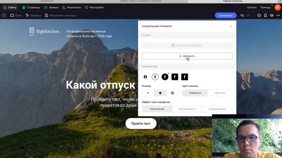282x158 pixels.
Task: Open the Аналитика section
Action: click(71, 7)
